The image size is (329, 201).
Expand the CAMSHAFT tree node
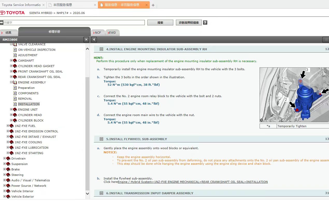tap(11, 61)
